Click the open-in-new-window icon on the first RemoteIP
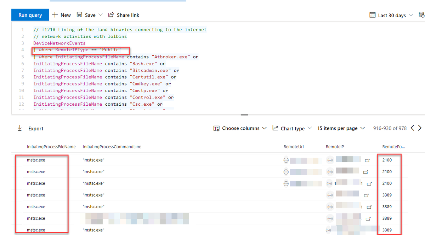This screenshot has height=235, width=425. (367, 160)
